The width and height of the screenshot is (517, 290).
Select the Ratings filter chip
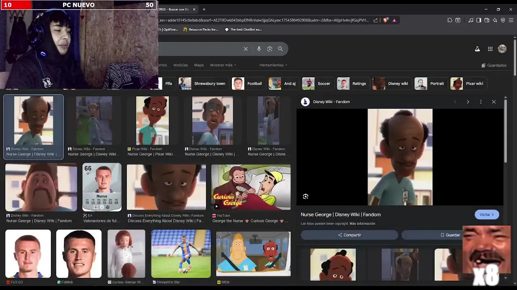pyautogui.click(x=353, y=83)
